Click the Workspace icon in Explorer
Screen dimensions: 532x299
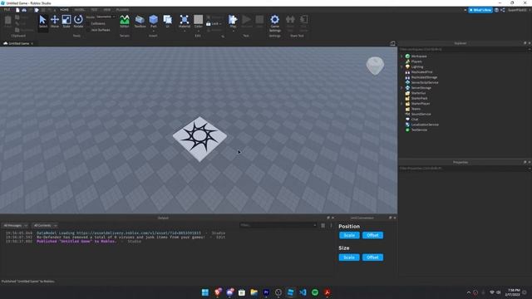[407, 56]
